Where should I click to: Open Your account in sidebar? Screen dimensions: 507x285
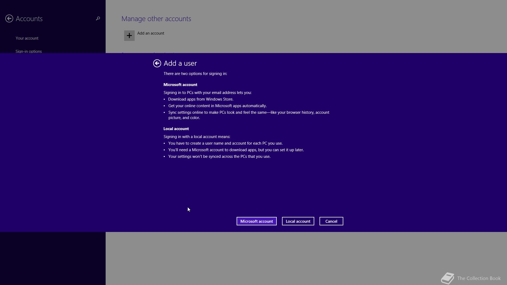[27, 38]
